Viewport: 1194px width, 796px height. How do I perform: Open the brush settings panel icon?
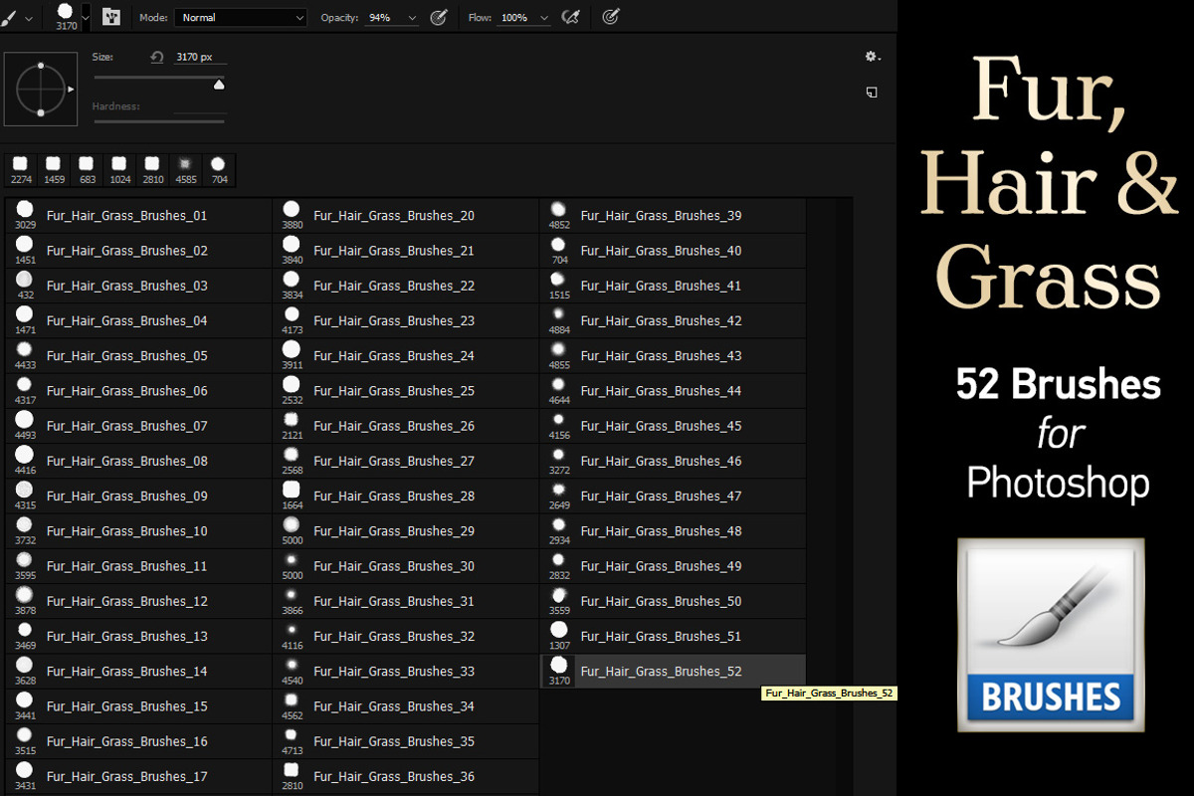click(111, 17)
